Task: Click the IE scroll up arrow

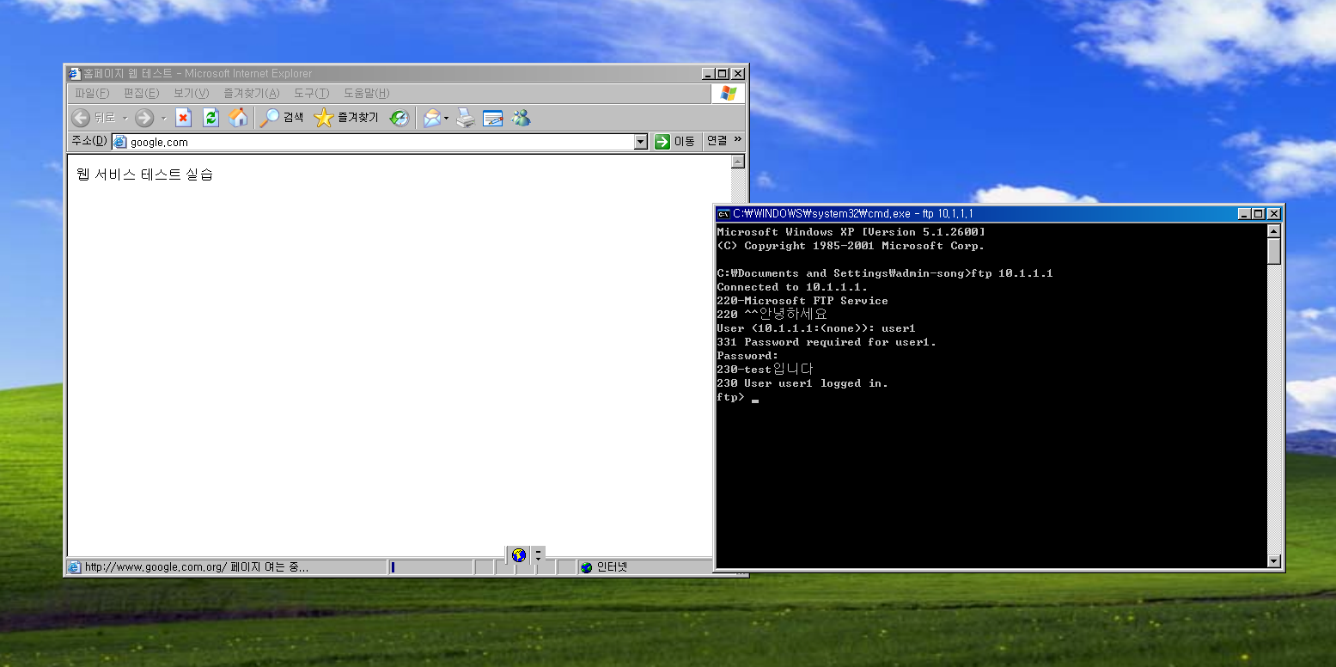Action: 737,162
